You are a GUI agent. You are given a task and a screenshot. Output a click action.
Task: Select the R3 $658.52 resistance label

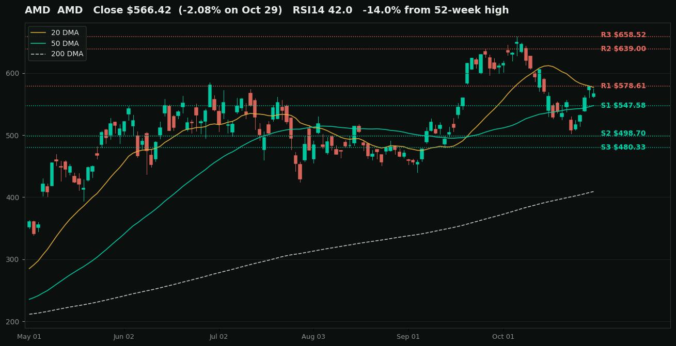pyautogui.click(x=623, y=35)
